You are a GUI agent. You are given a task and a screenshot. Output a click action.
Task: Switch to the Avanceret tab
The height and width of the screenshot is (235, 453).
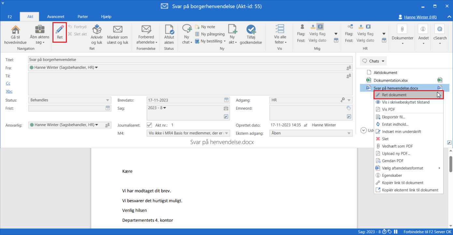[x=56, y=17]
